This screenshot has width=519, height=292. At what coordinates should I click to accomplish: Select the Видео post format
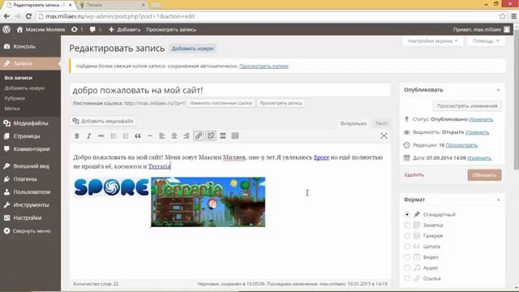pos(407,257)
